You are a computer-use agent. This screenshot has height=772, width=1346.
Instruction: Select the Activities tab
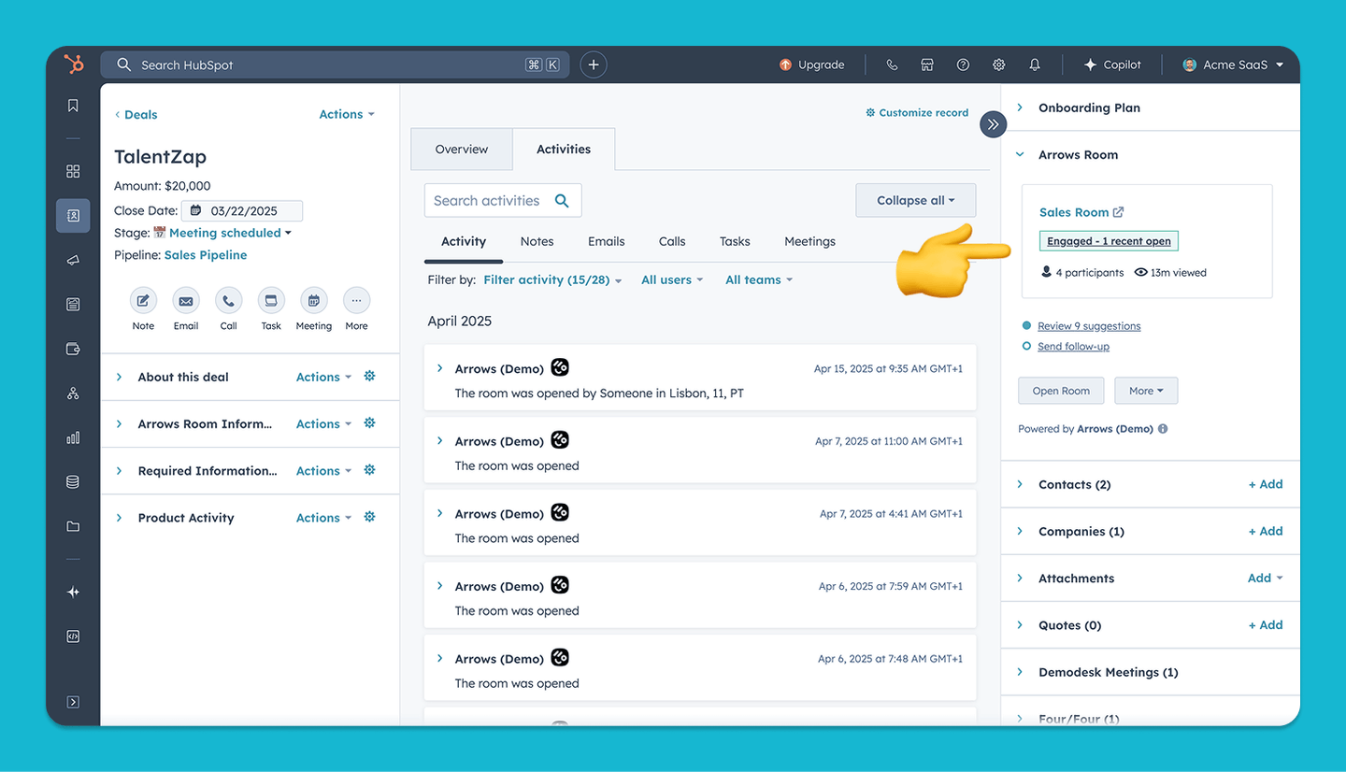564,149
